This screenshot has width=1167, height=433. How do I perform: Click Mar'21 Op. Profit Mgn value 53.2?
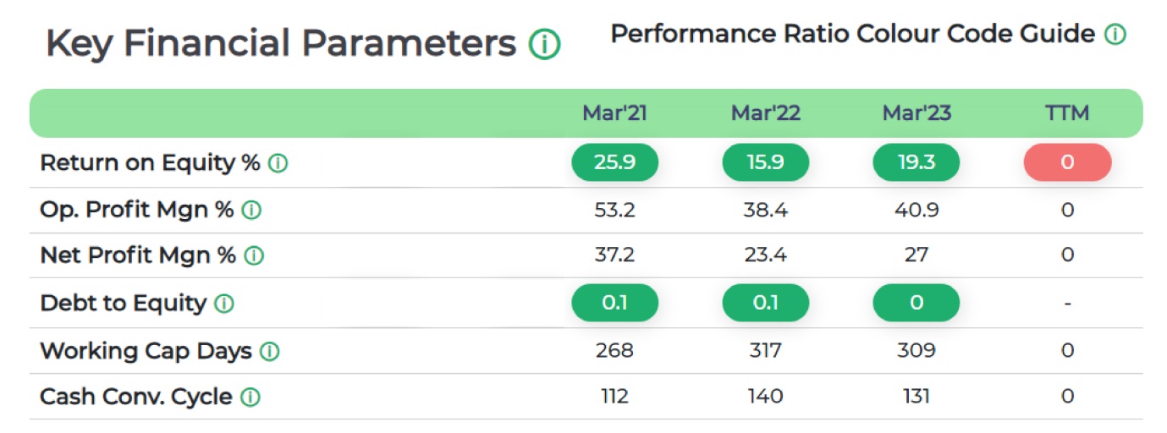(614, 211)
